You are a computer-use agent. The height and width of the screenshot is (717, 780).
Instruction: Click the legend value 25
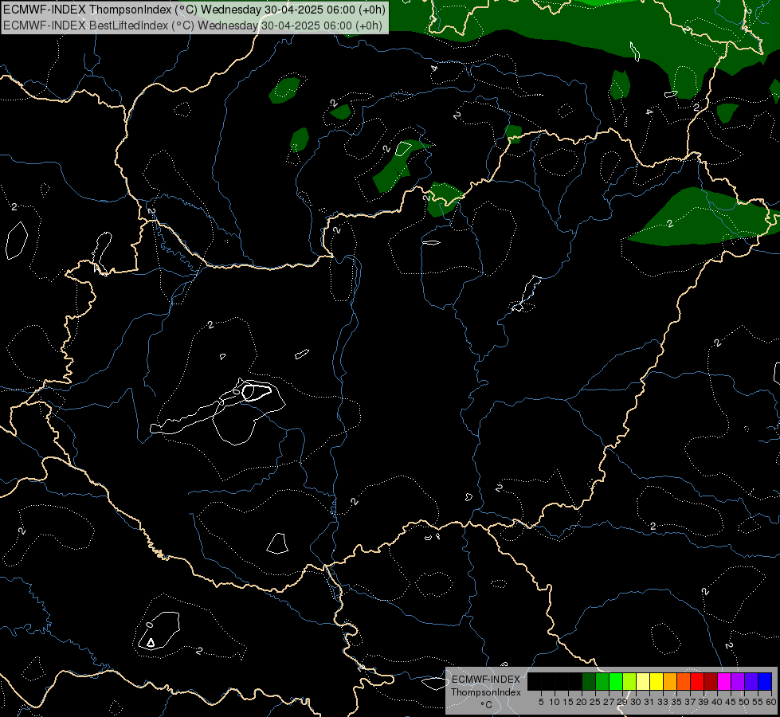click(595, 702)
